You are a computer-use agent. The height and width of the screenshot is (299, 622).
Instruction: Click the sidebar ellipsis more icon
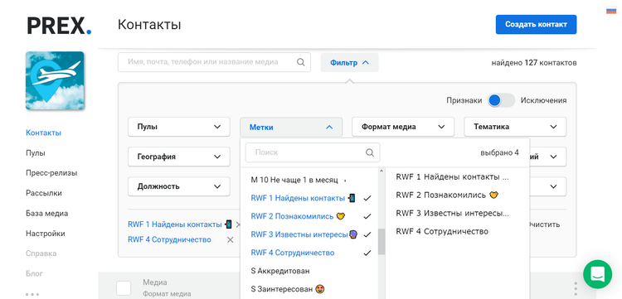32,294
